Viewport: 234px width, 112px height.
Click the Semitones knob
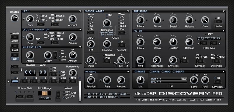pyautogui.click(x=107, y=23)
